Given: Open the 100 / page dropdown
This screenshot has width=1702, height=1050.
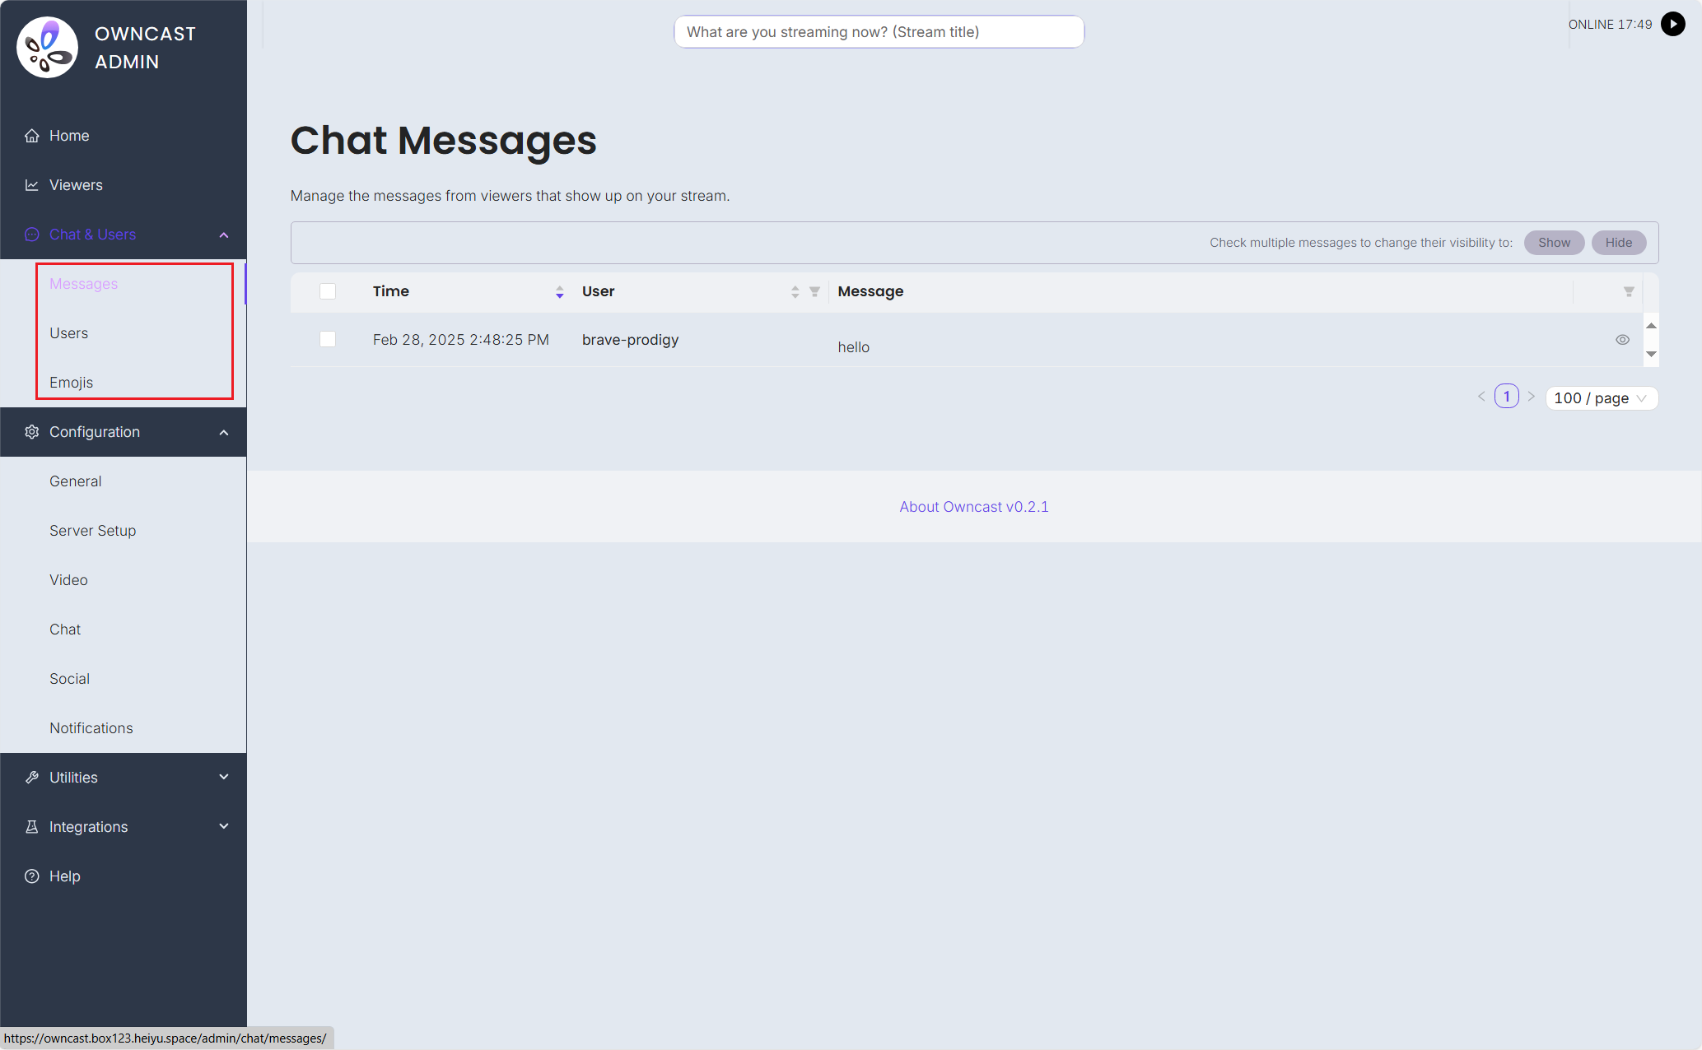Looking at the screenshot, I should pos(1601,398).
